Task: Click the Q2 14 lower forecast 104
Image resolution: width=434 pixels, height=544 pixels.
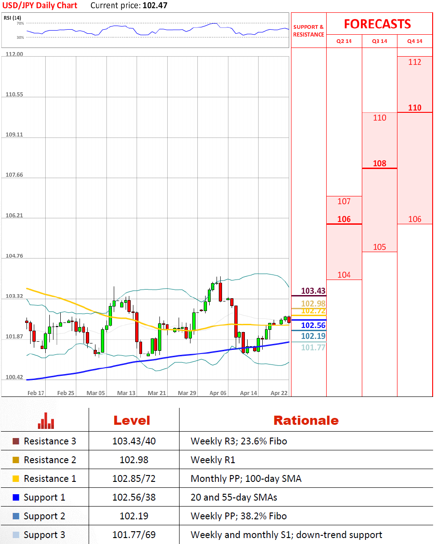Action: 344,275
